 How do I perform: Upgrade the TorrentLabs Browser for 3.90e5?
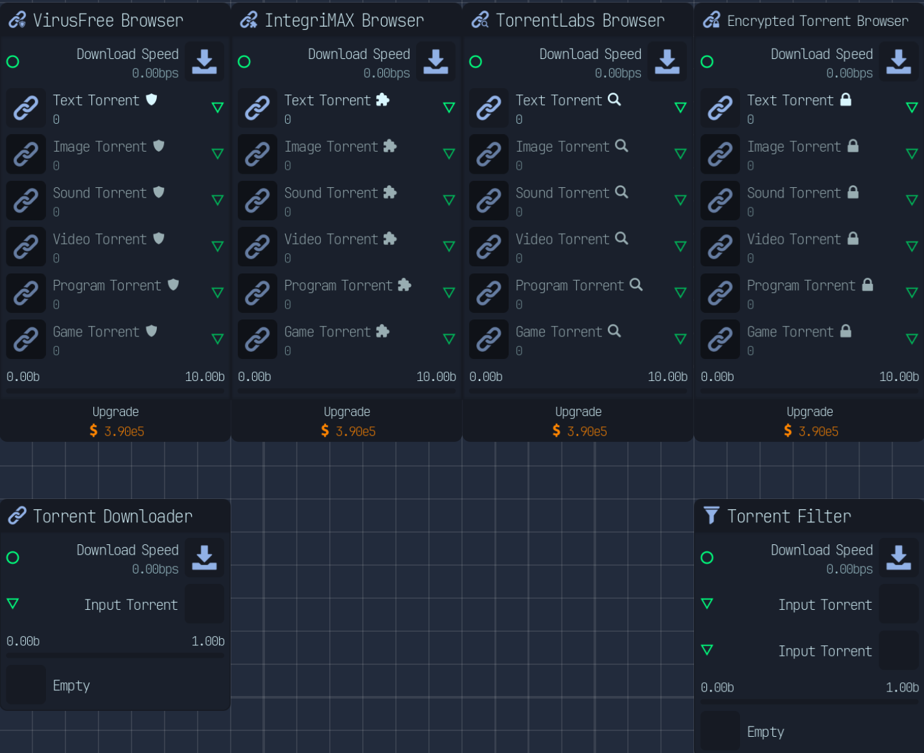(578, 421)
